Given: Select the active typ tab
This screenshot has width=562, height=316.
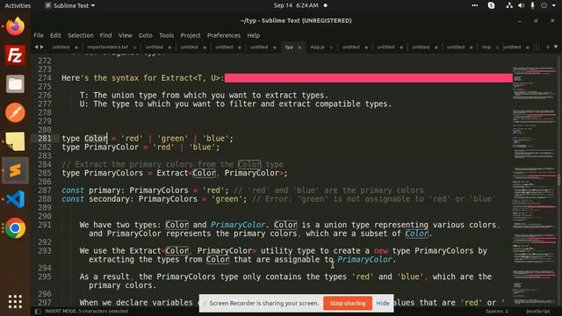Looking at the screenshot, I should coord(289,47).
